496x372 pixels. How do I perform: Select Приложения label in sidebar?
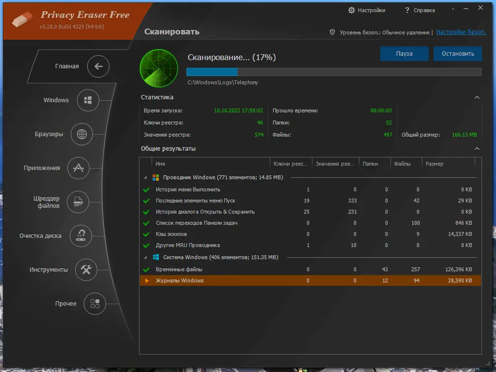42,168
